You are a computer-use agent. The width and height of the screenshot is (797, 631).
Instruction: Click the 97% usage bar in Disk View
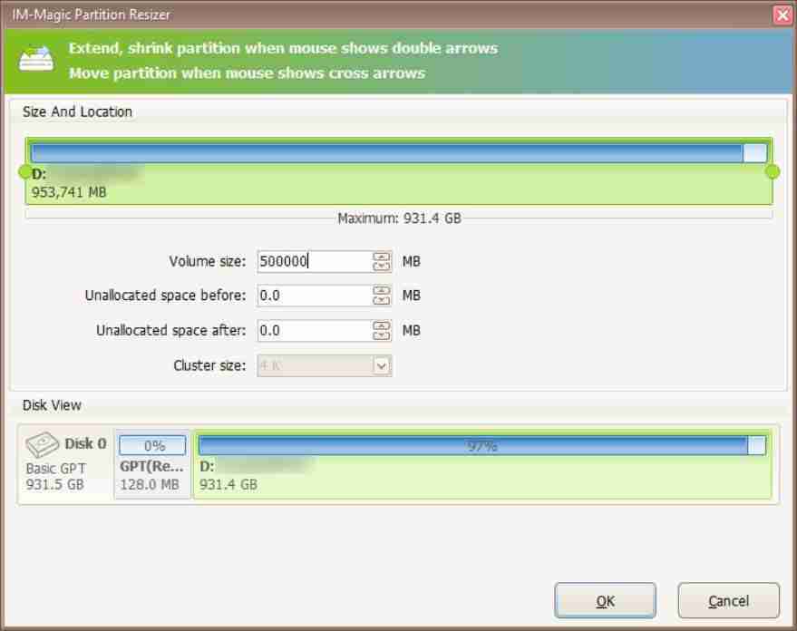[481, 445]
